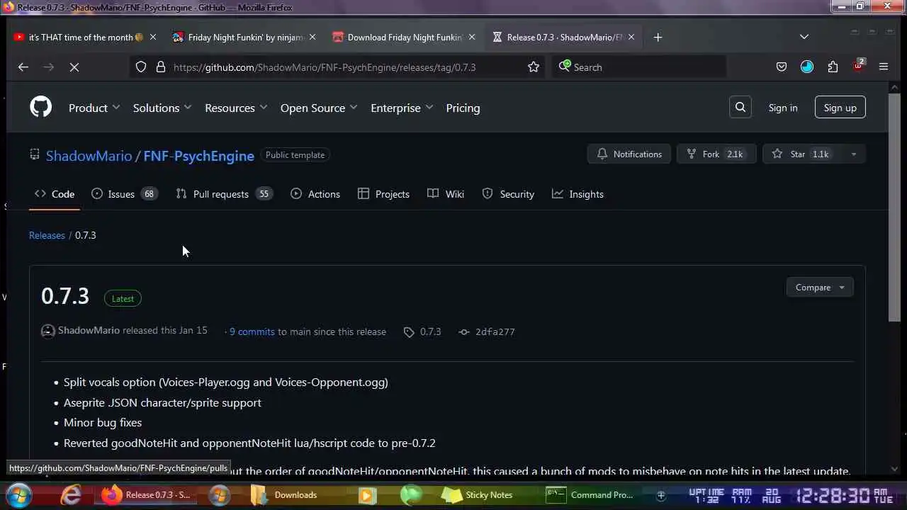Open a new tab with plus button

click(x=658, y=38)
